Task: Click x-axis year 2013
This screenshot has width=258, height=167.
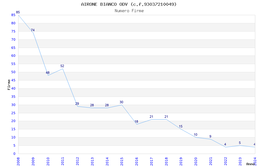Action: (x=92, y=161)
